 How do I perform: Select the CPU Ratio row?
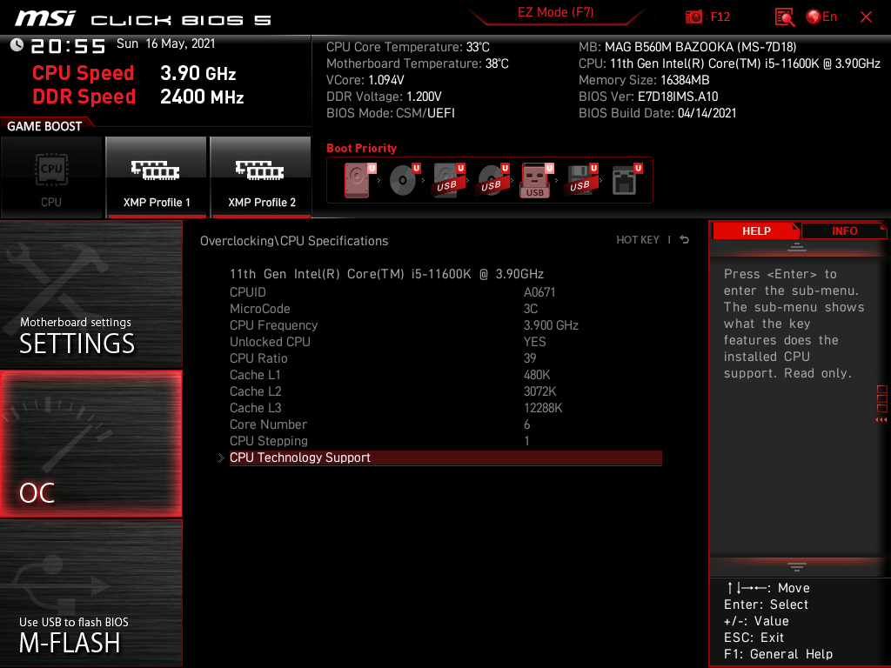[445, 357]
